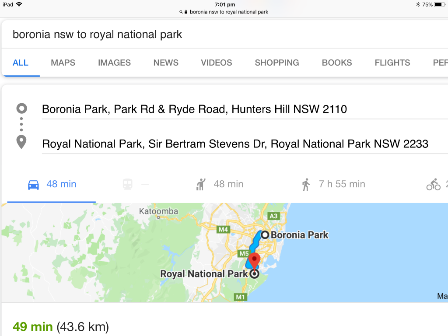
Task: Tap the destination pin icon beside Royal National Park
Action: point(21,142)
